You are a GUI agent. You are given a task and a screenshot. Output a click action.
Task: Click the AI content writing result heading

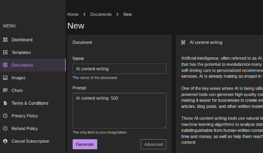click(206, 43)
